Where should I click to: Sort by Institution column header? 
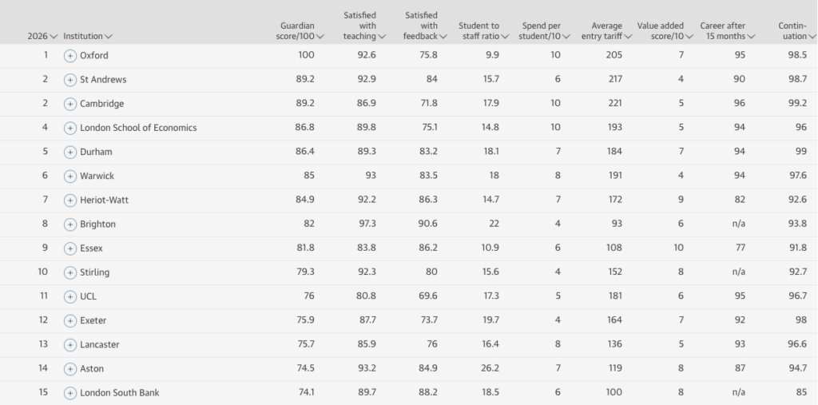(x=88, y=36)
